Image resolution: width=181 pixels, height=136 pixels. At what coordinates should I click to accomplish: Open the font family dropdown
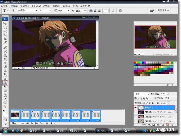tap(36, 11)
